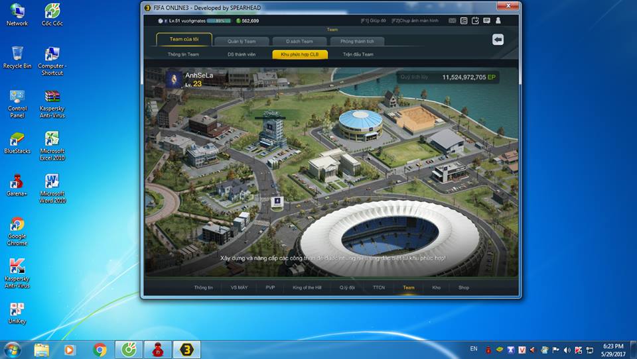Select the Garena+ desktop icon
Viewport: 637px width, 359px height.
17,185
